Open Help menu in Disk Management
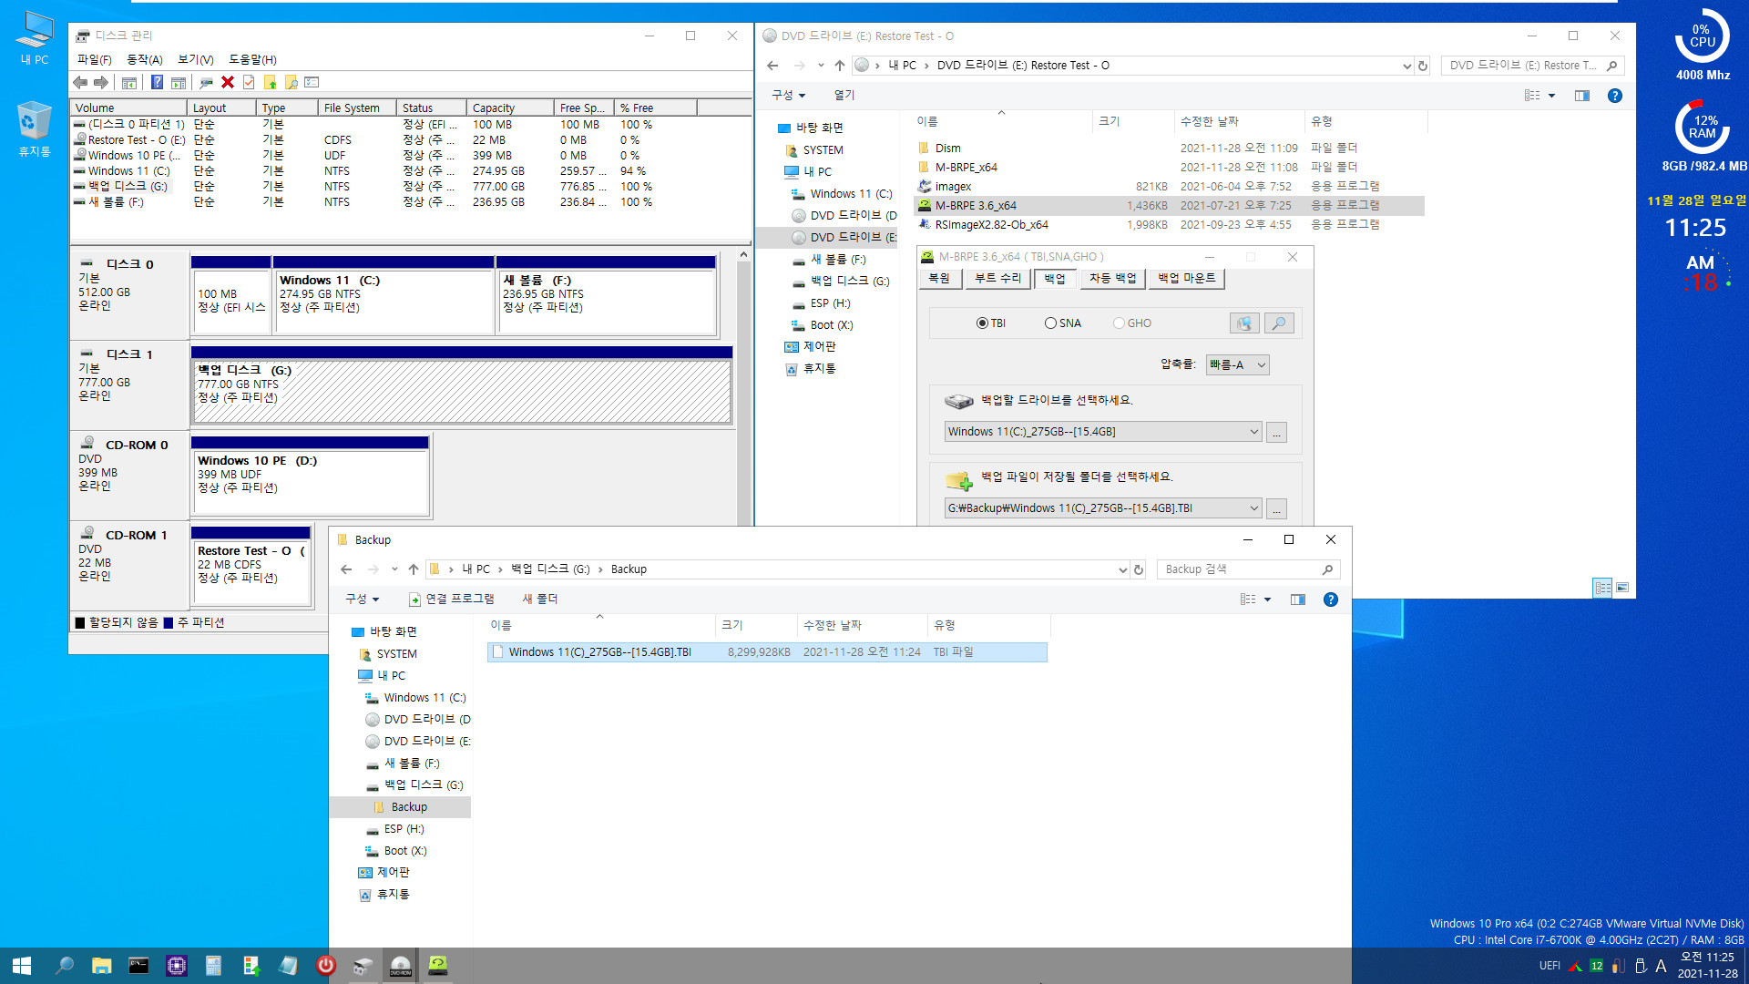Image resolution: width=1749 pixels, height=984 pixels. (x=252, y=59)
